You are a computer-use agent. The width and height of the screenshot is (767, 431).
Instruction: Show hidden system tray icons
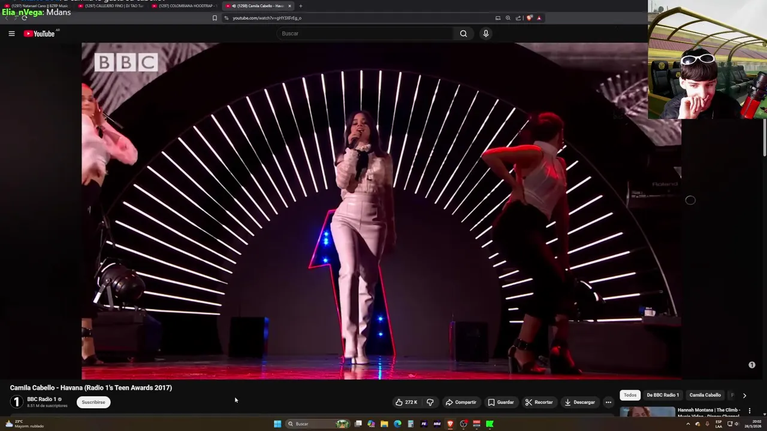click(x=688, y=424)
